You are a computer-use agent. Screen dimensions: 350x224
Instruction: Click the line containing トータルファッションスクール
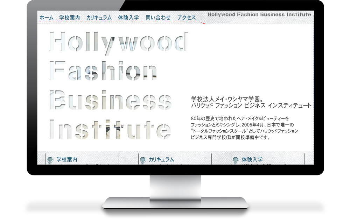coord(244,131)
